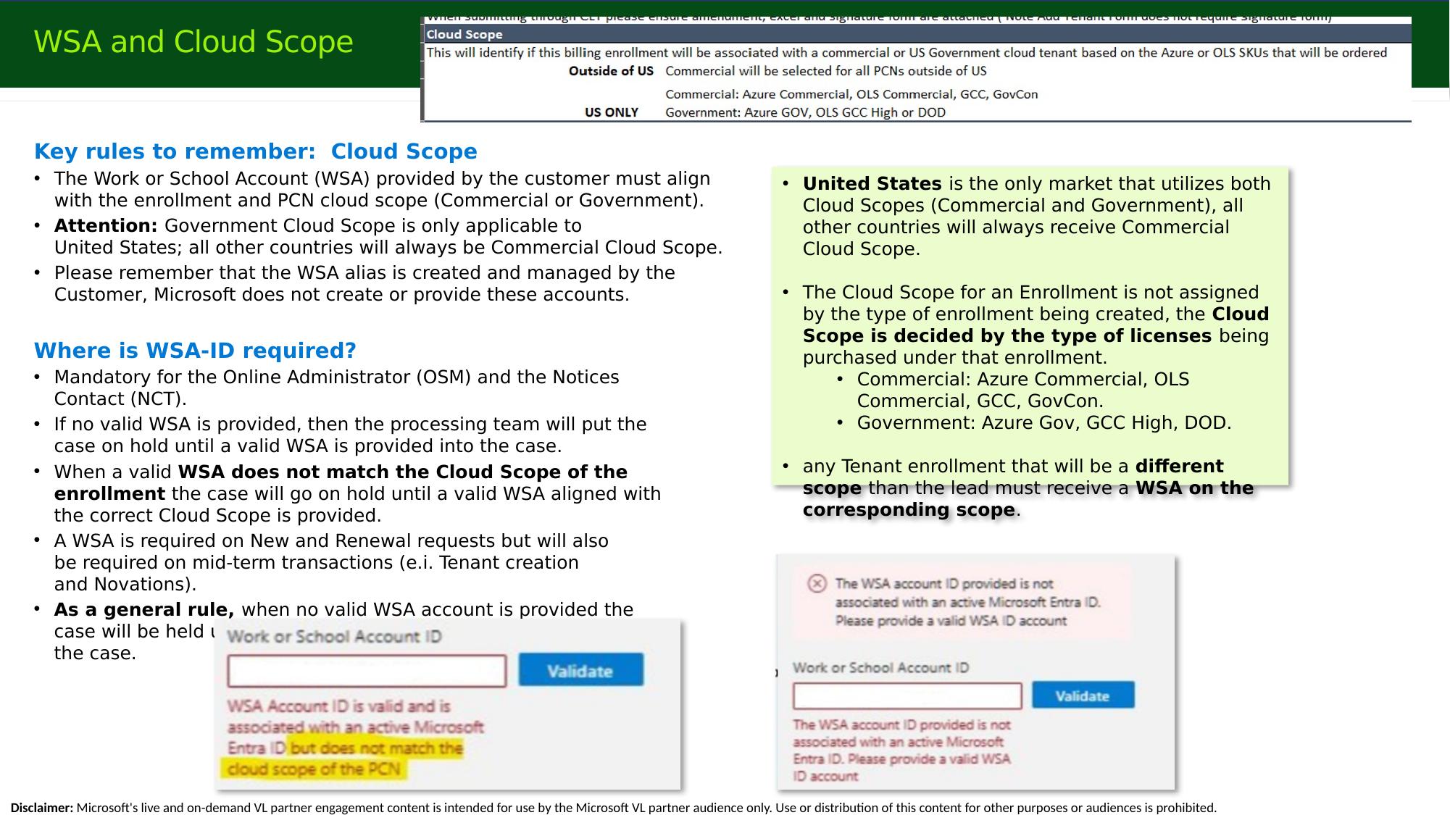Click the 'Cloud Scope' table header row
This screenshot has height=815, width=1450.
(917, 34)
